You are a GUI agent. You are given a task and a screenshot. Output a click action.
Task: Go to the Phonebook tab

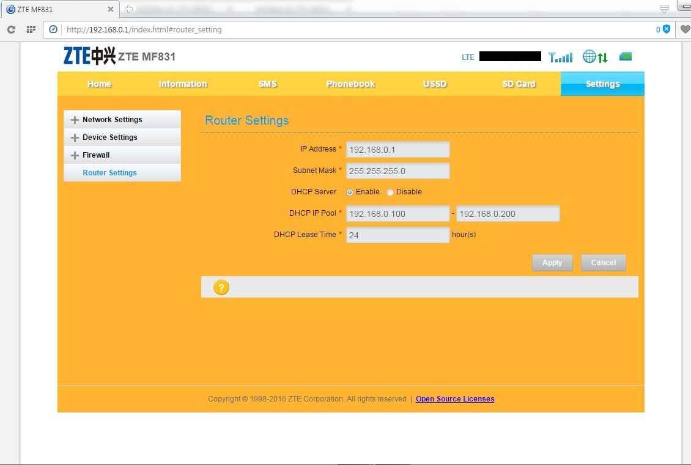(351, 84)
